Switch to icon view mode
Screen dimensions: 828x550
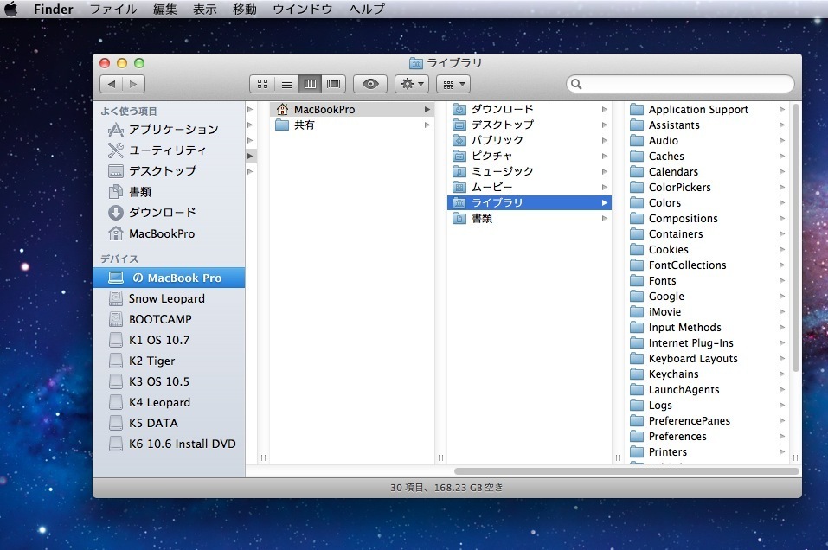pyautogui.click(x=263, y=84)
